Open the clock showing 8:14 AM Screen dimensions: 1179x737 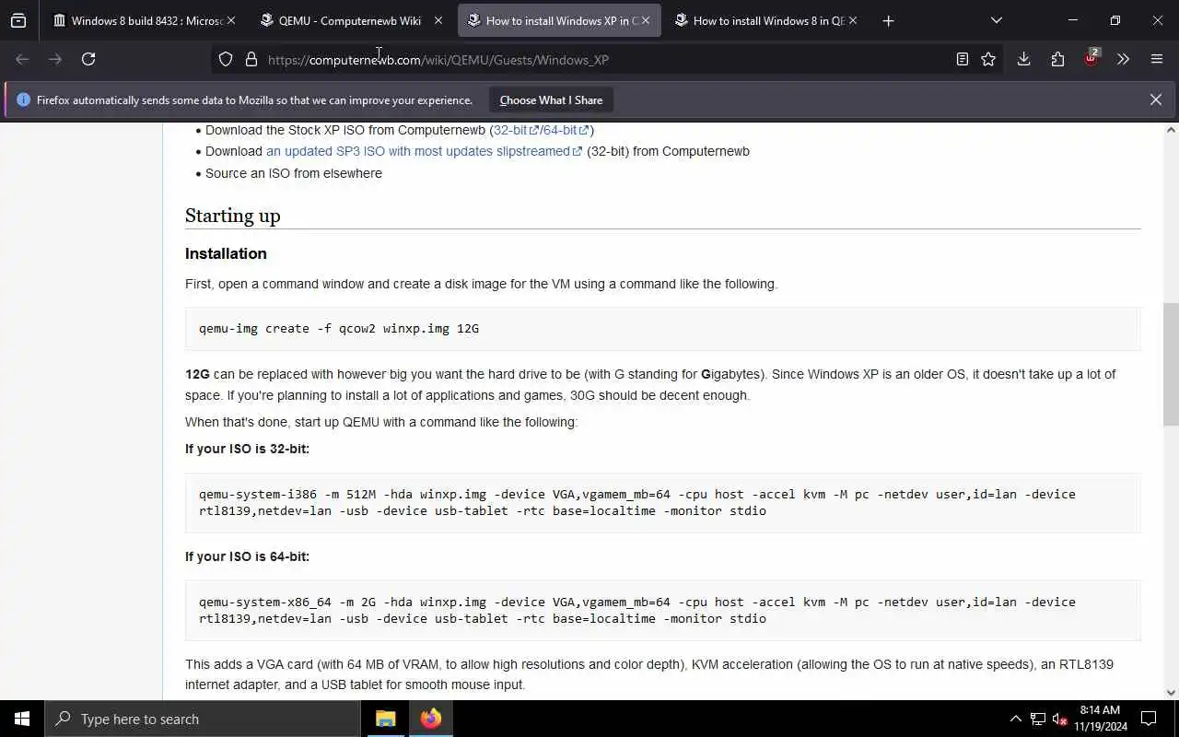pos(1099,719)
